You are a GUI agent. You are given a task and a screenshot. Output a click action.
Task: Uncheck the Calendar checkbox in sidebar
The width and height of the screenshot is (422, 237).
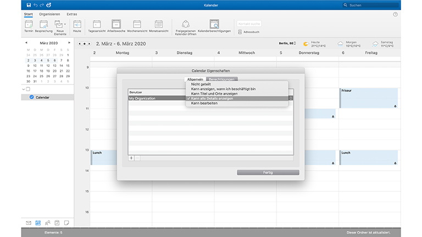tap(31, 97)
